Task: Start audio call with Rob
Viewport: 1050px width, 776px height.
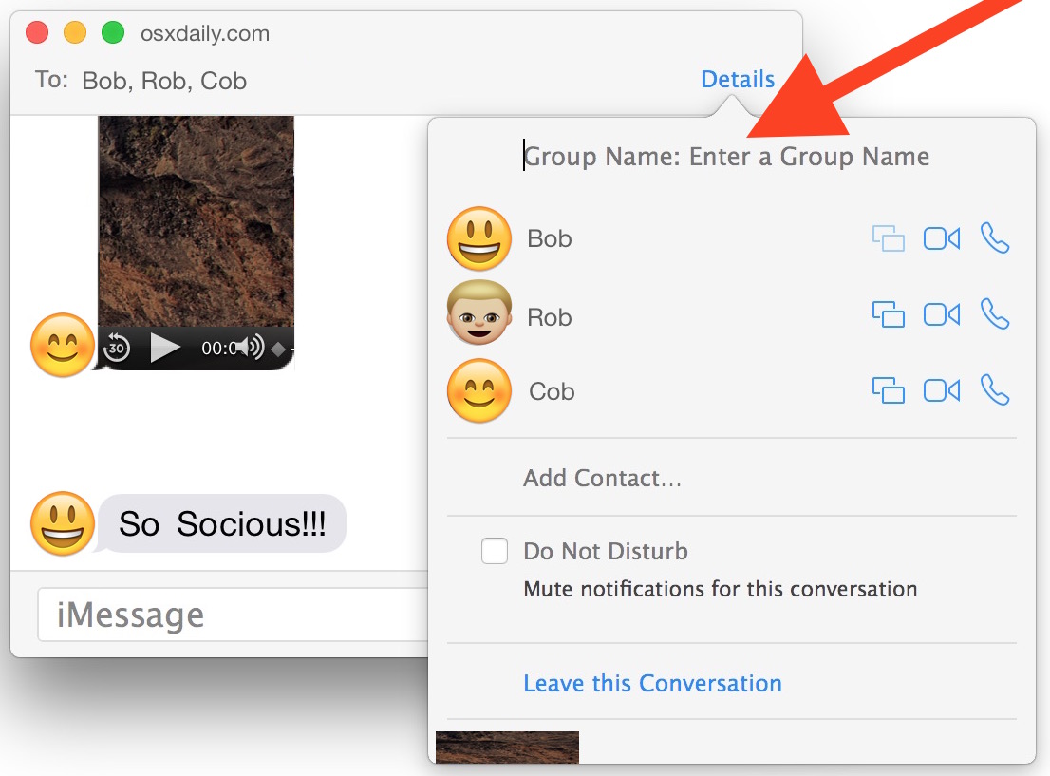Action: click(995, 313)
